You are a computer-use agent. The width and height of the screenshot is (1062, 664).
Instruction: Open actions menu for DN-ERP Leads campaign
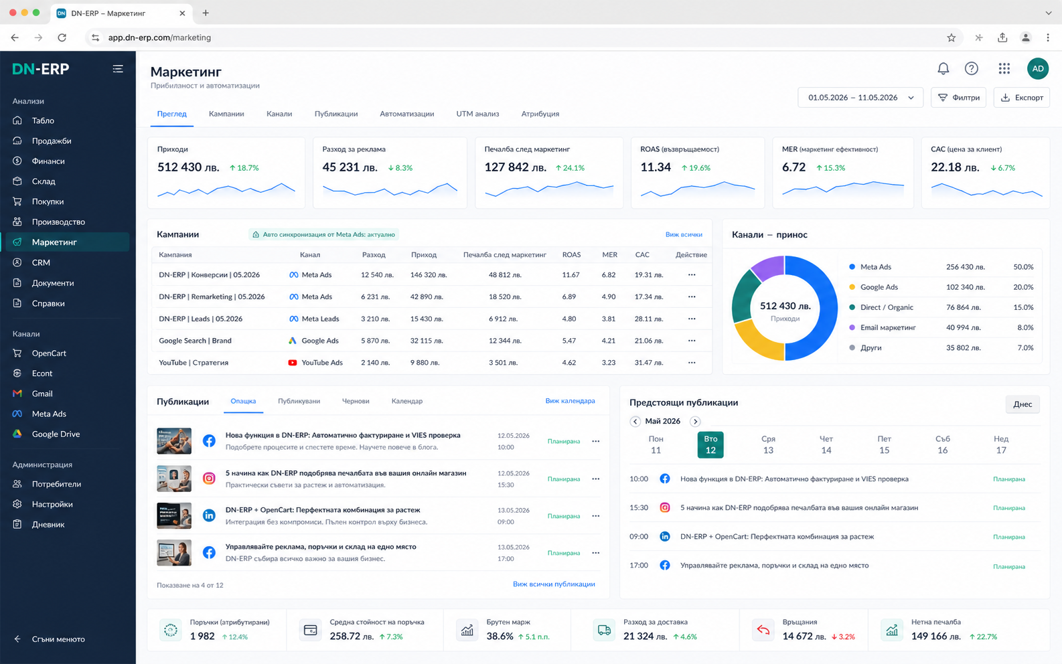point(692,319)
